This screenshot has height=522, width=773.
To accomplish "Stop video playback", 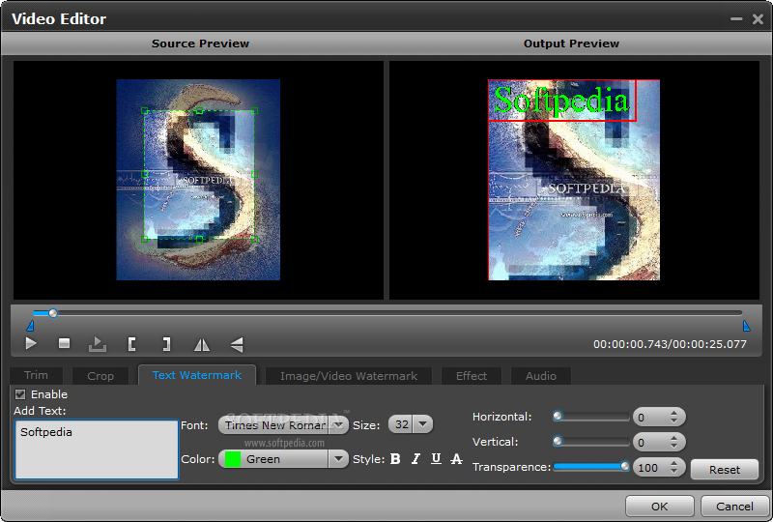I will (x=64, y=343).
